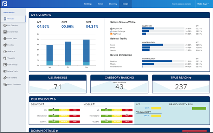This screenshot has width=213, height=133.
Task: Click the Pixalate logo icon
Action: click(5, 4)
